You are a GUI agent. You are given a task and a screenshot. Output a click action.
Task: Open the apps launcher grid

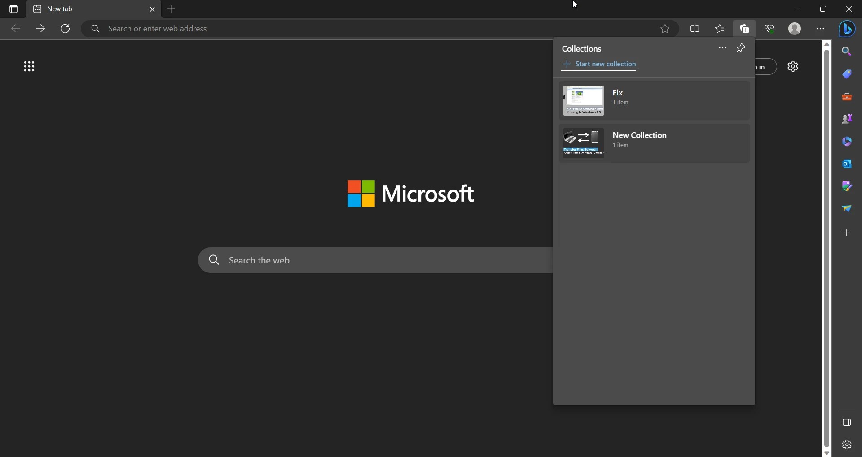click(30, 67)
